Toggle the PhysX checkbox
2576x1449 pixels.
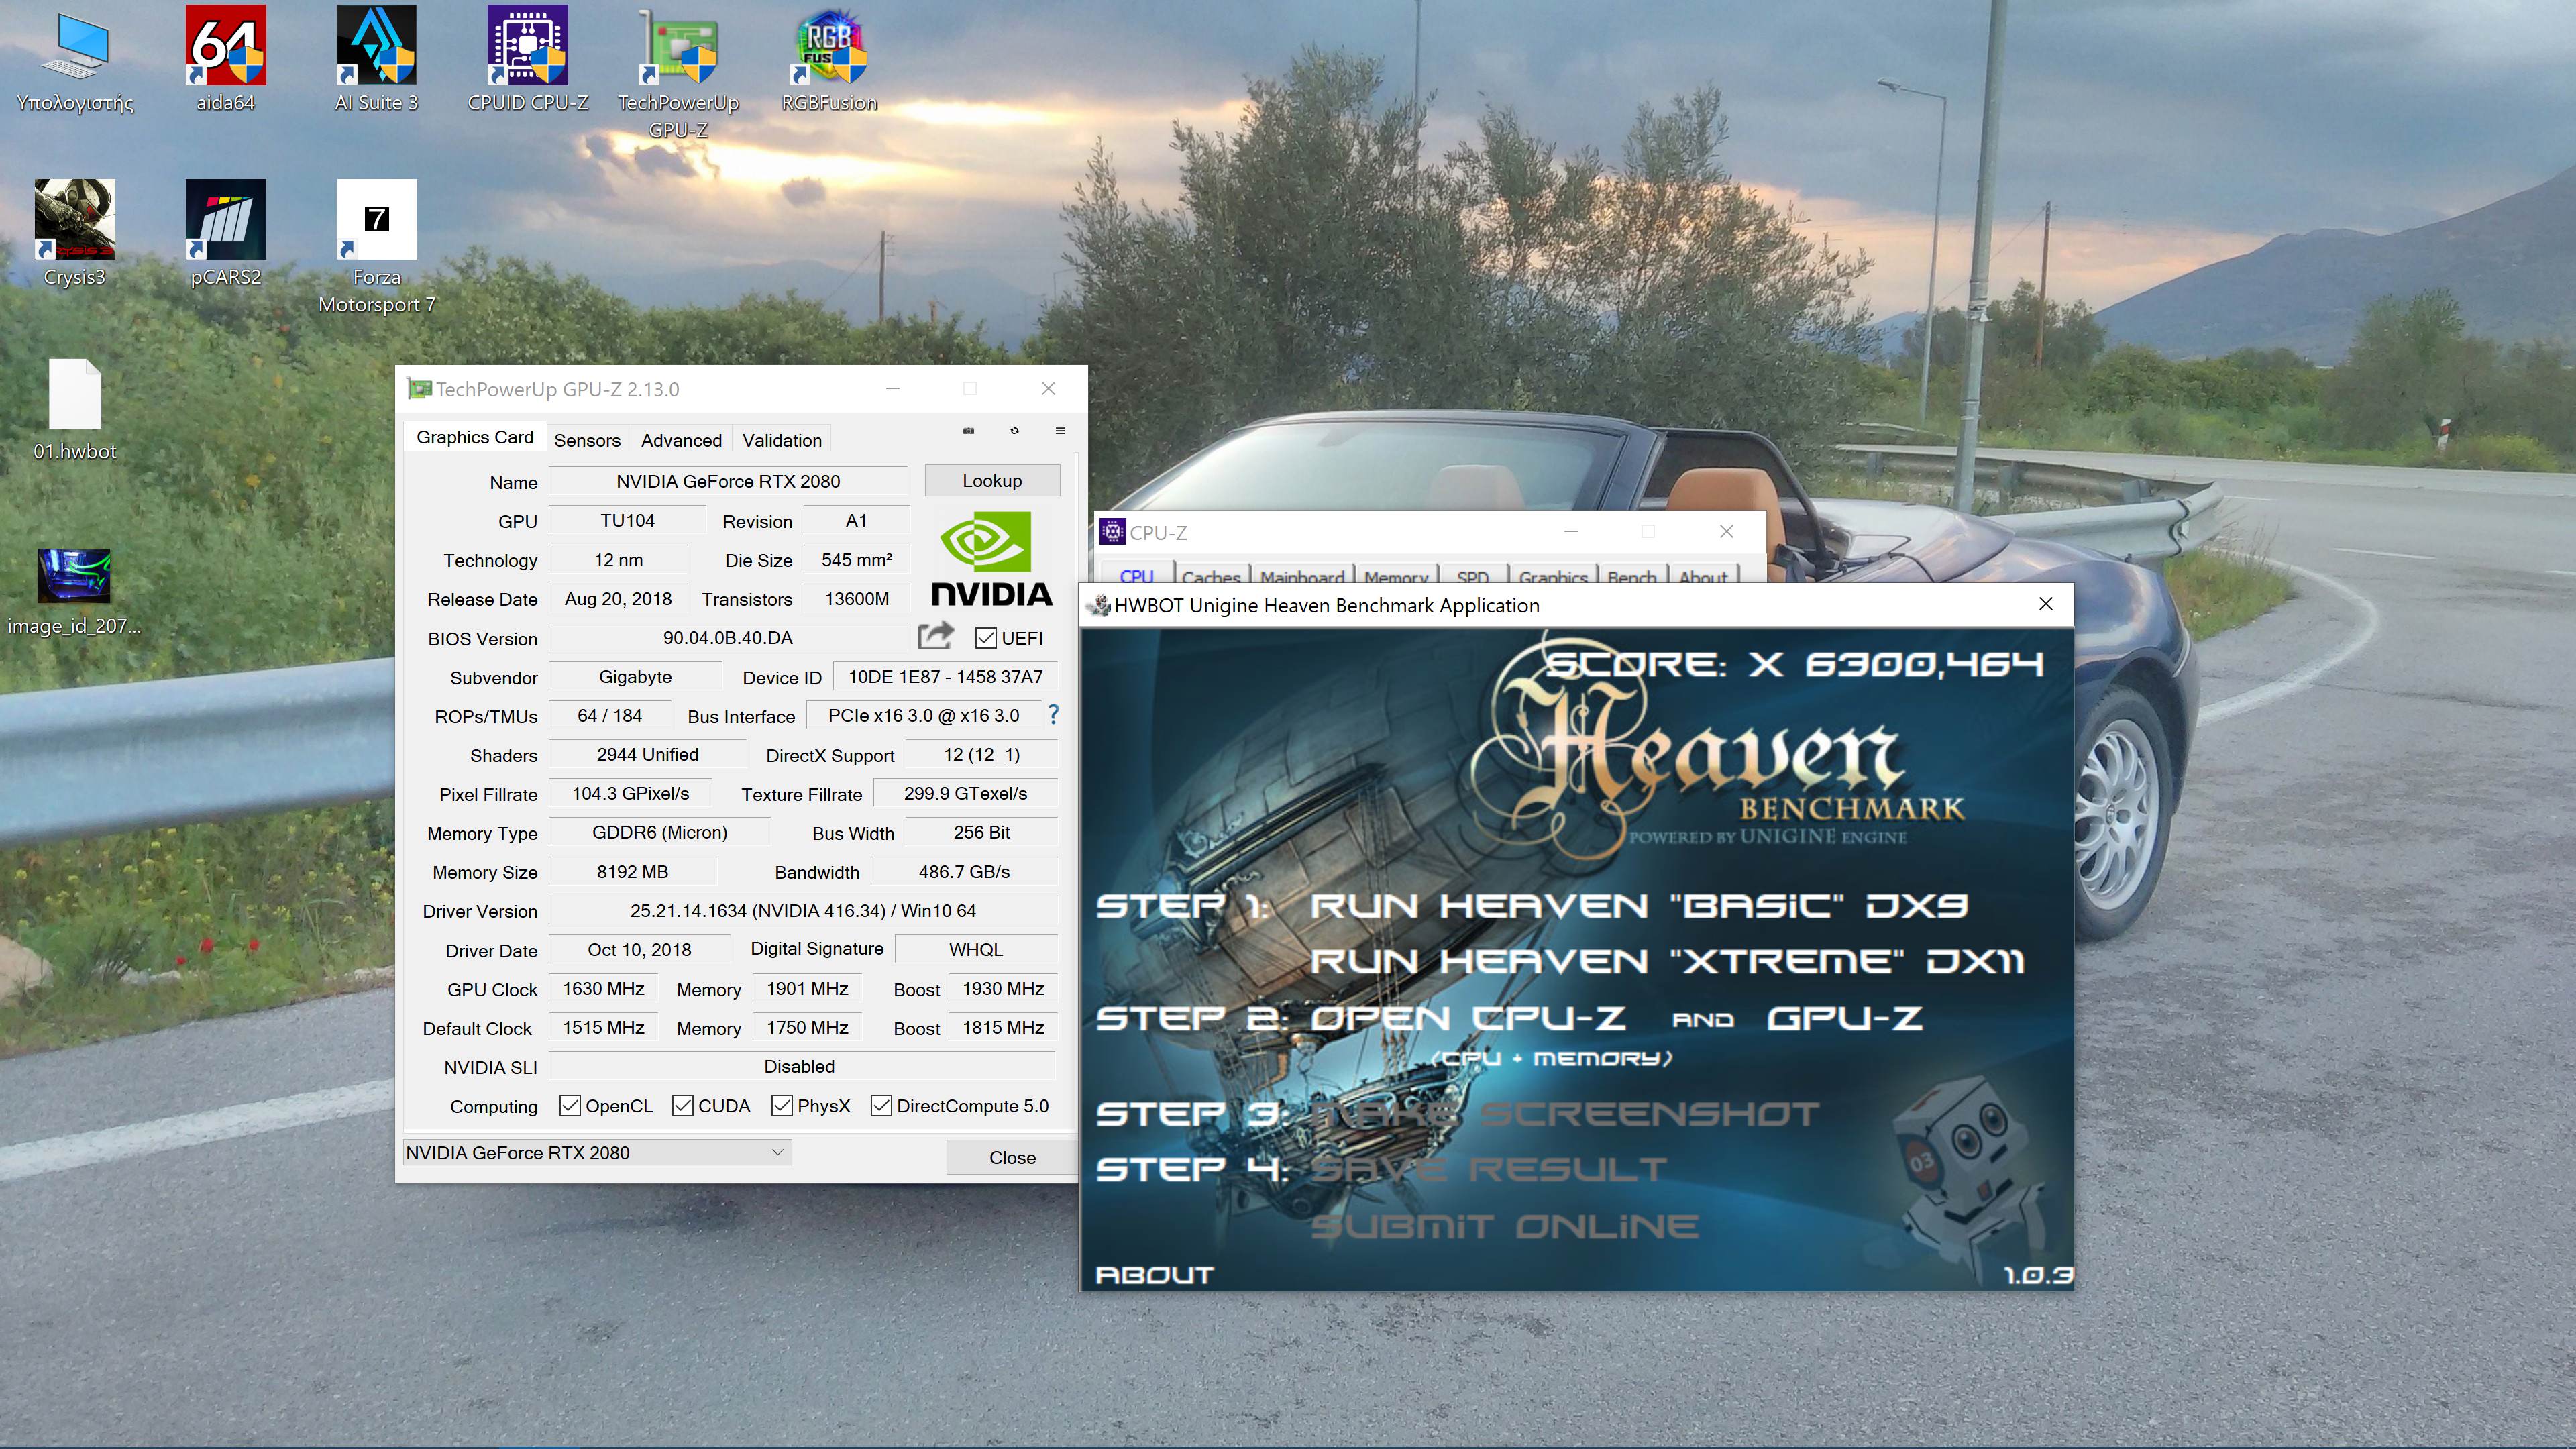(x=782, y=1106)
